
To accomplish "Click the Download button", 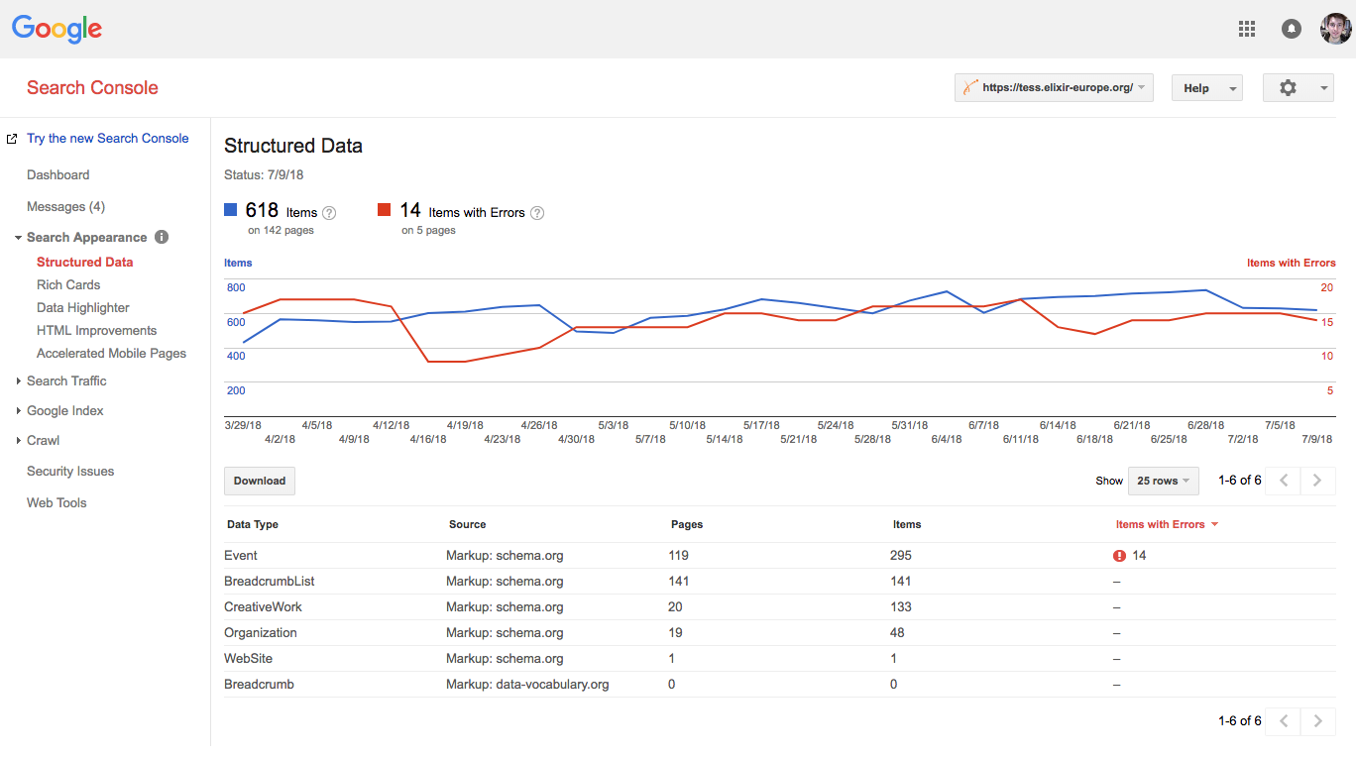I will tap(259, 481).
